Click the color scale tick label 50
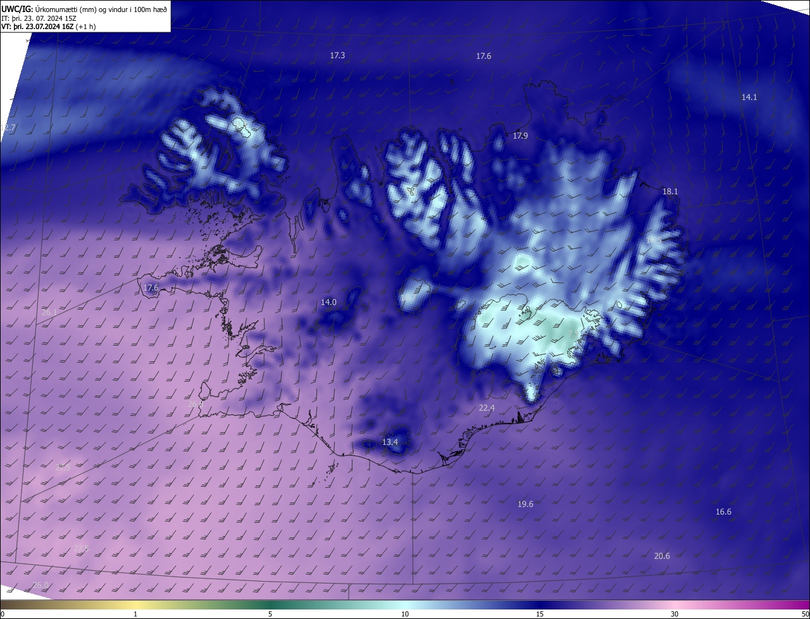The height and width of the screenshot is (619, 810). tap(805, 614)
